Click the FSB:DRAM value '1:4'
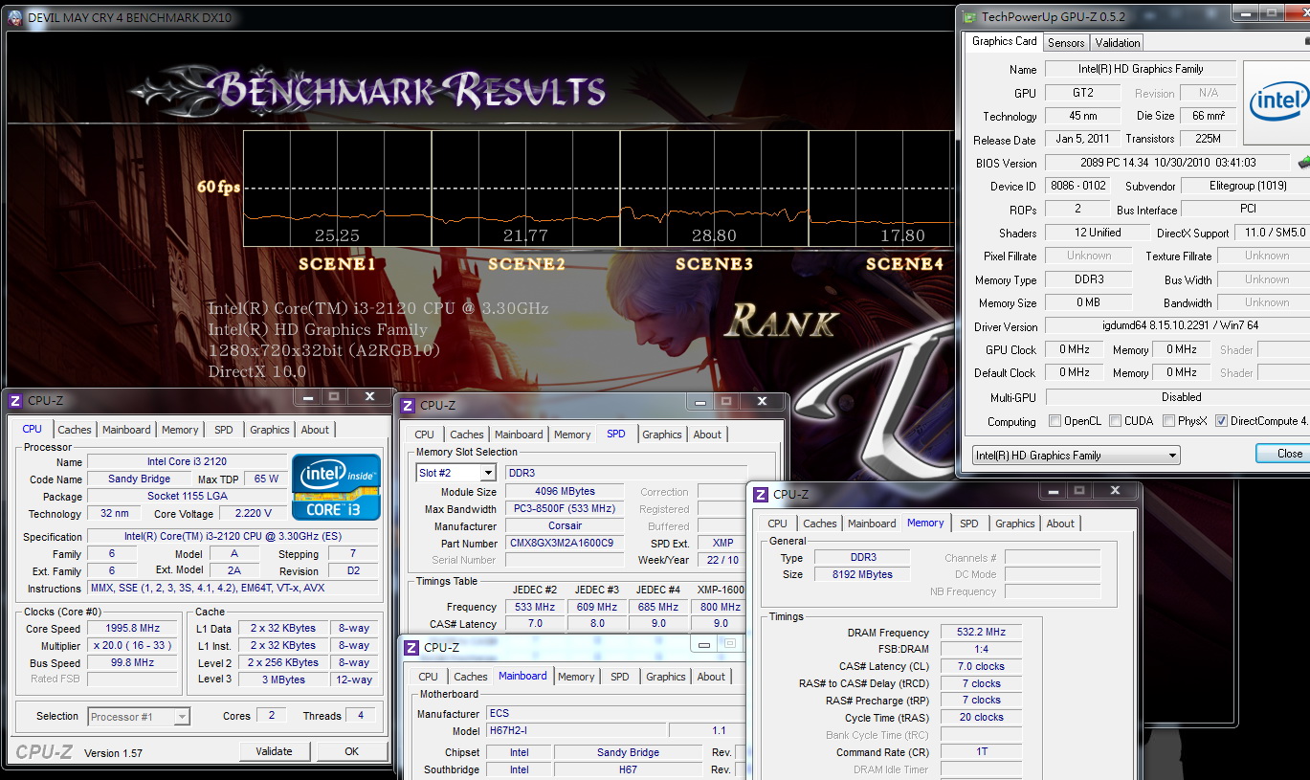Viewport: 1310px width, 780px height. (x=982, y=649)
